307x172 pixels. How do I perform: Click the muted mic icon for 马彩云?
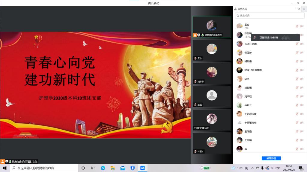pos(297,105)
